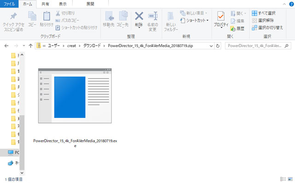Image resolution: width=295 pixels, height=183 pixels.
Task: Click the Paste (貼り付け) clipboard icon
Action: [x=47, y=16]
